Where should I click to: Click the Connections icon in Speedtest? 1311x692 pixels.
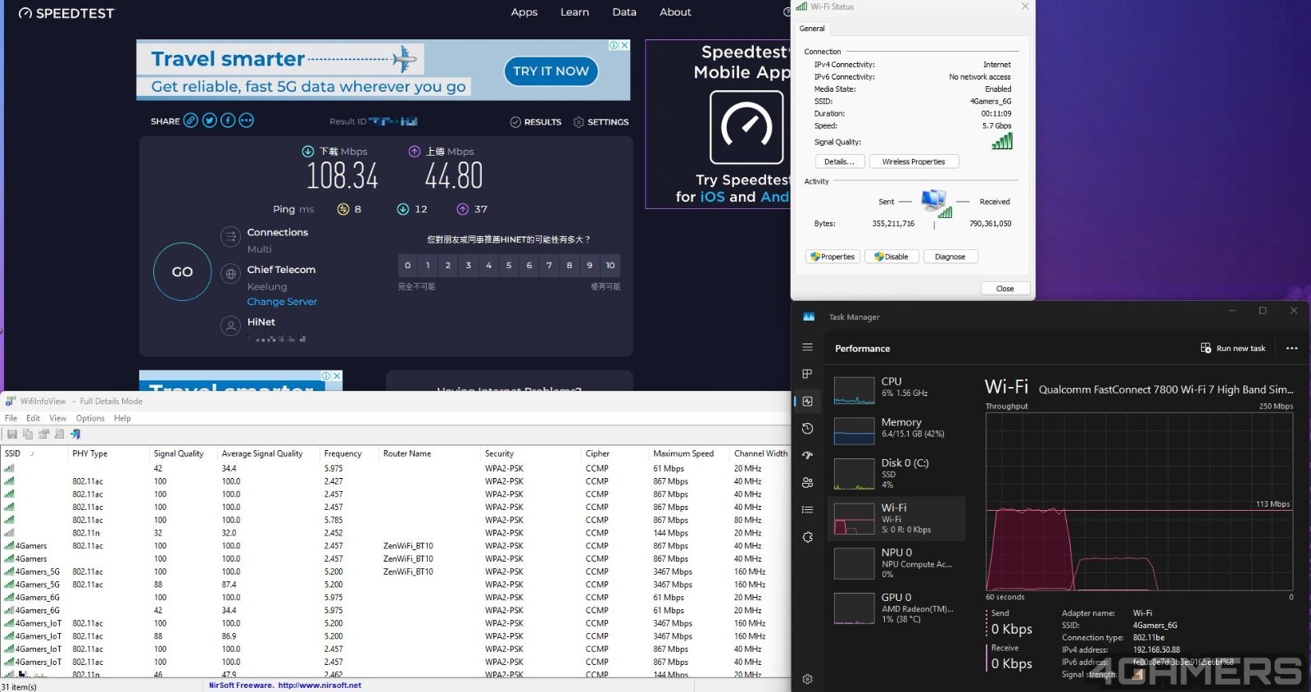(230, 237)
